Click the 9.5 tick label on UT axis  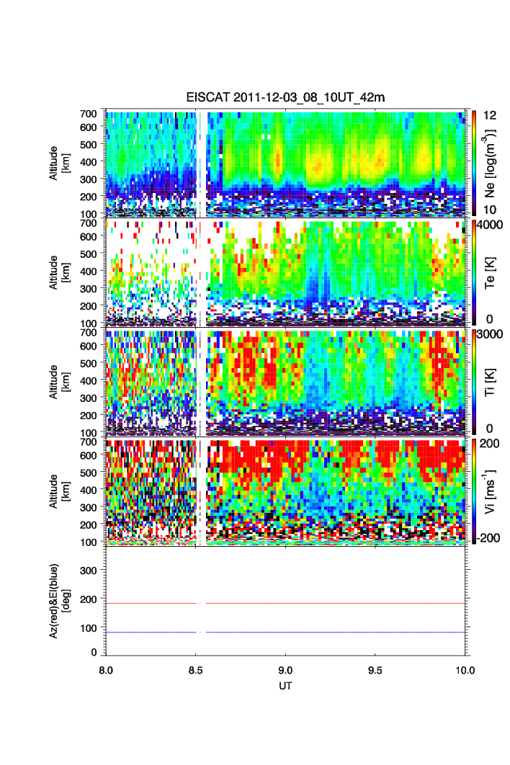pos(376,669)
